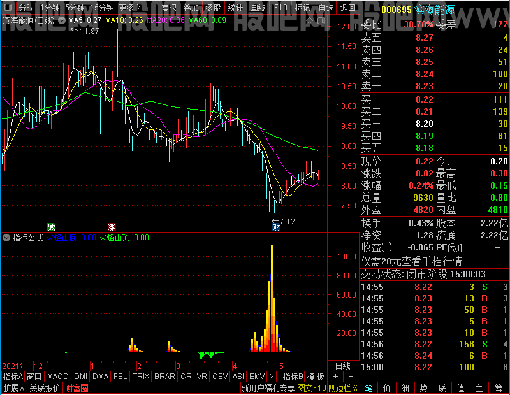
Task: Select the EMV indicator
Action: click(257, 377)
